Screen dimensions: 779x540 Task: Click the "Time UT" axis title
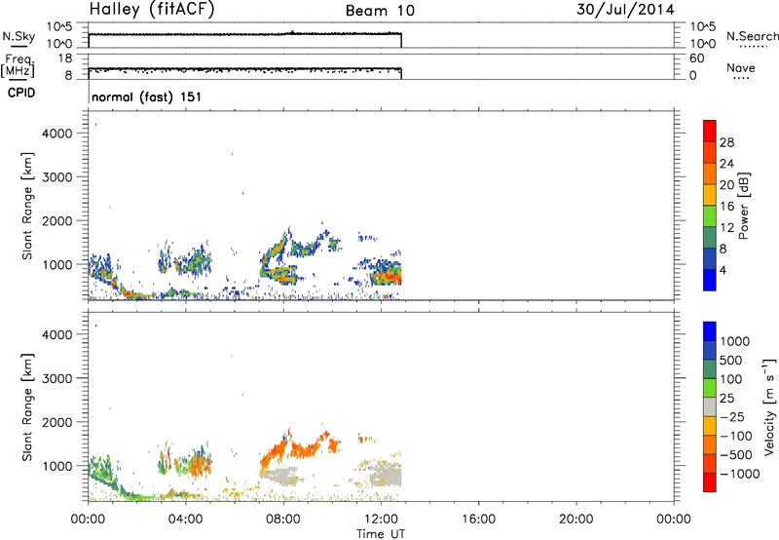click(x=381, y=533)
